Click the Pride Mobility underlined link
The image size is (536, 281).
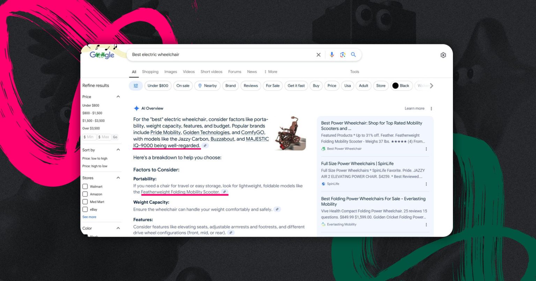(x=166, y=132)
